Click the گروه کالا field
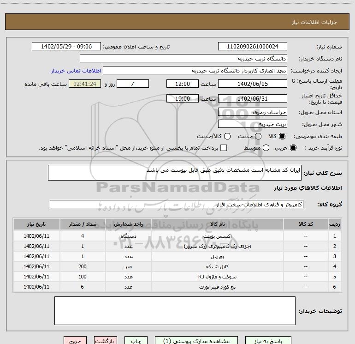Image resolution: width=355 pixels, height=344 pixels. pos(176,204)
